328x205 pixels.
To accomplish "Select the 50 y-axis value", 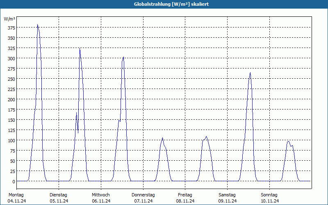I will [x=13, y=161].
